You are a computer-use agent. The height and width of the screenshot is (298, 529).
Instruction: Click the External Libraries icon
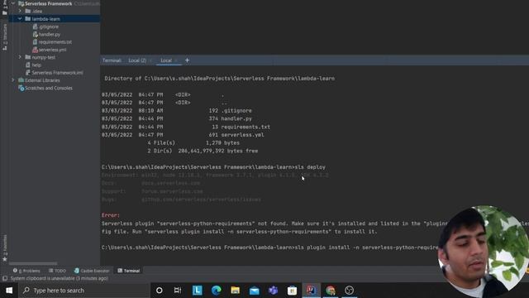[x=21, y=80]
